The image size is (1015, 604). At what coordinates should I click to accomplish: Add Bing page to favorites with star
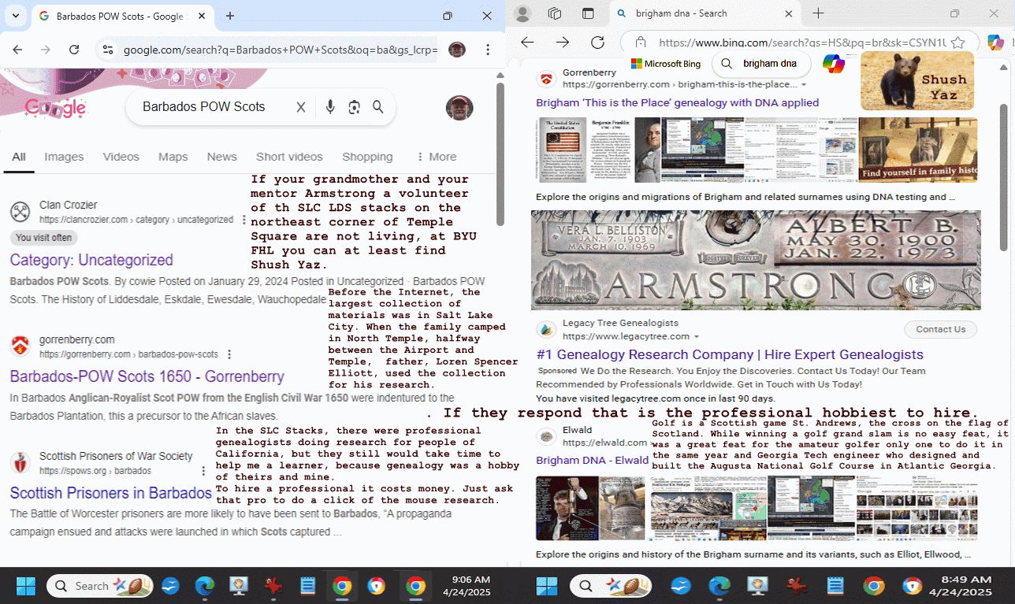click(957, 43)
